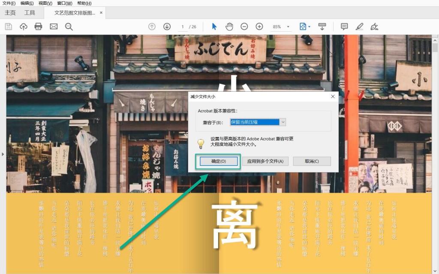
Task: Open the 视图(V) menu
Action: click(x=45, y=3)
